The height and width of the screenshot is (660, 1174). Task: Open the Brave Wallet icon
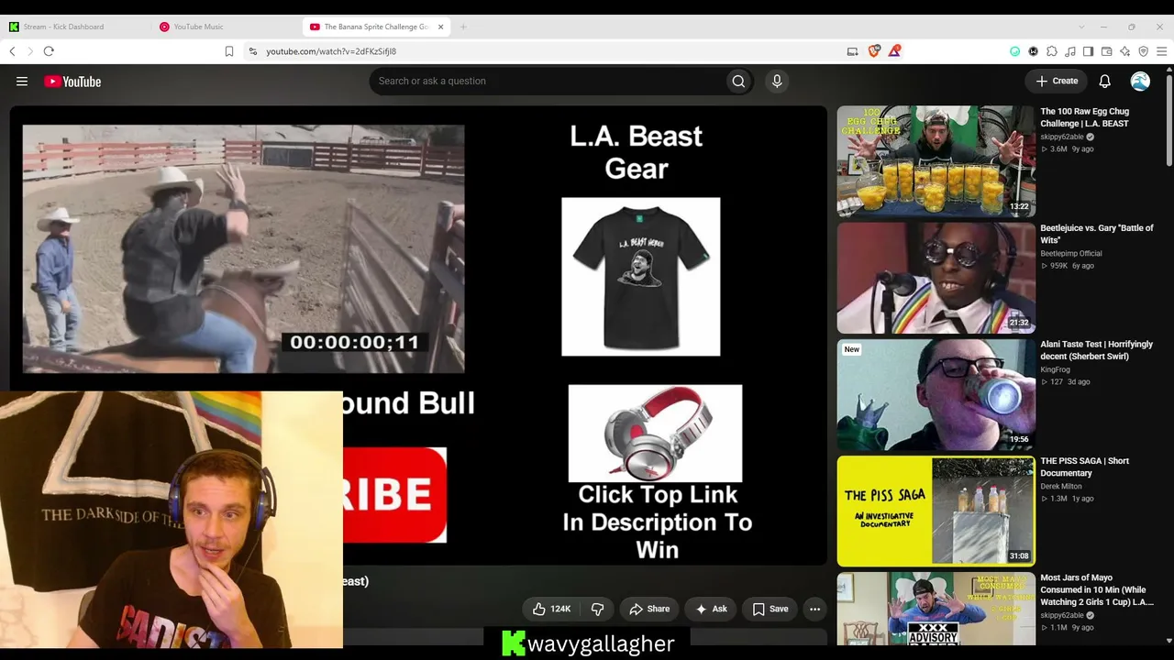click(1107, 51)
